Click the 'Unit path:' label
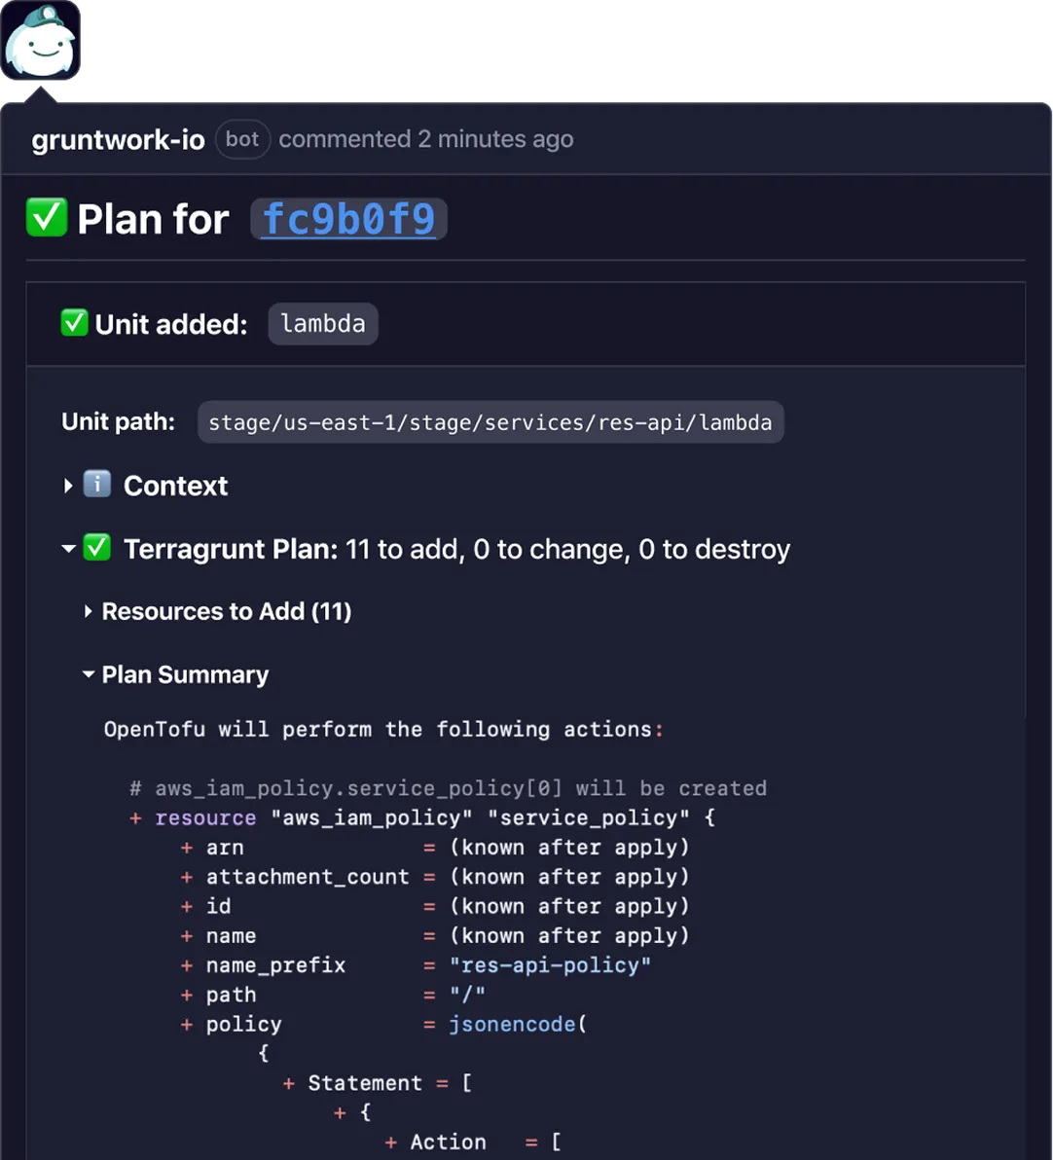This screenshot has height=1160, width=1053. [119, 421]
